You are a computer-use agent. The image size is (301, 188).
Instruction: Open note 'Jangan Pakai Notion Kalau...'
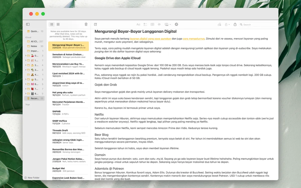pos(68,160)
